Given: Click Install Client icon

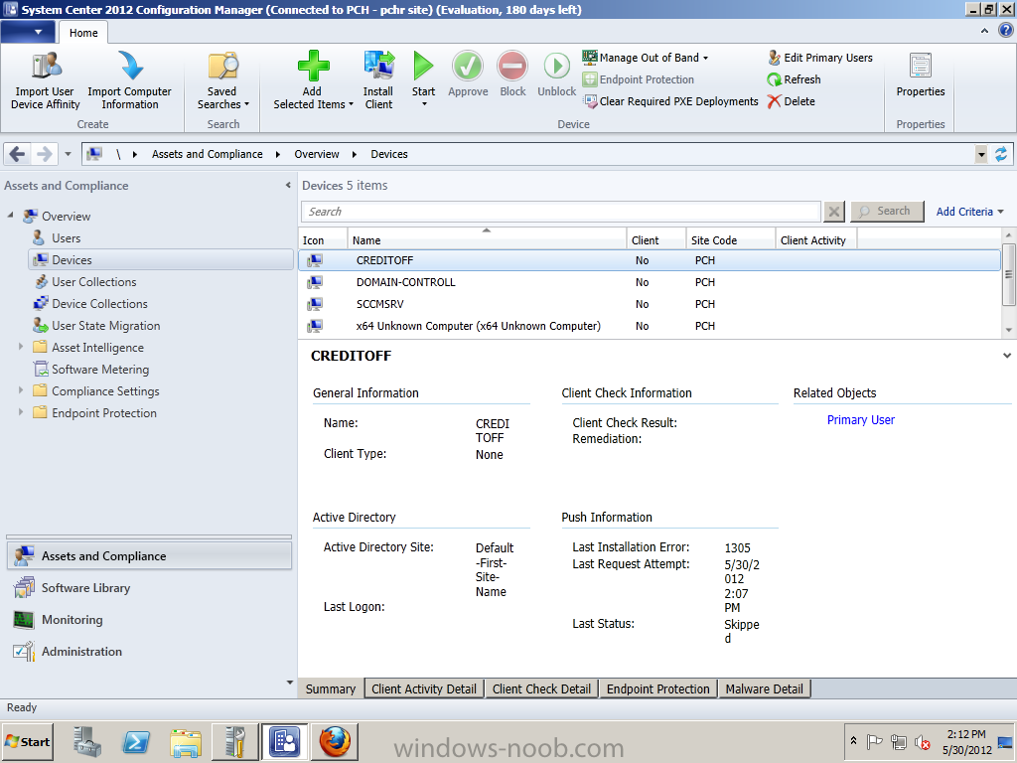Looking at the screenshot, I should 378,66.
